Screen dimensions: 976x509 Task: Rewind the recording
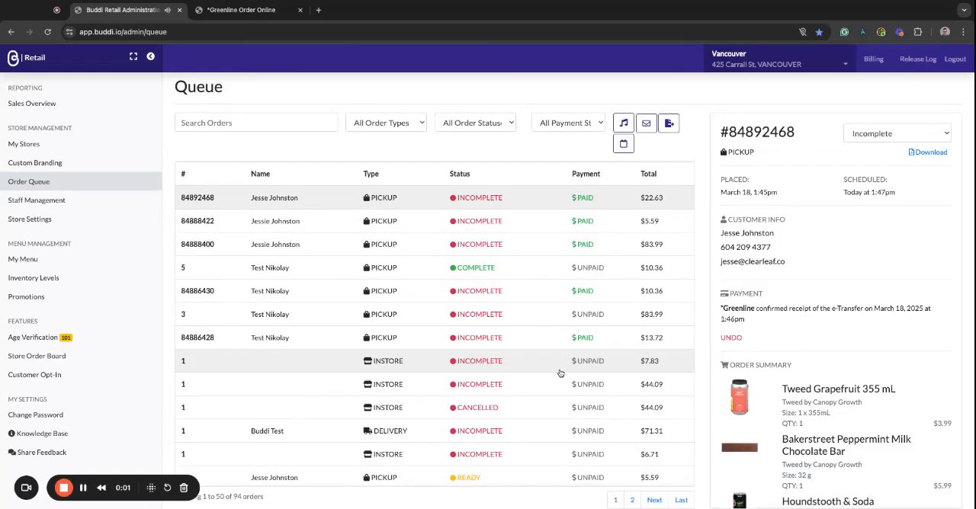[101, 488]
